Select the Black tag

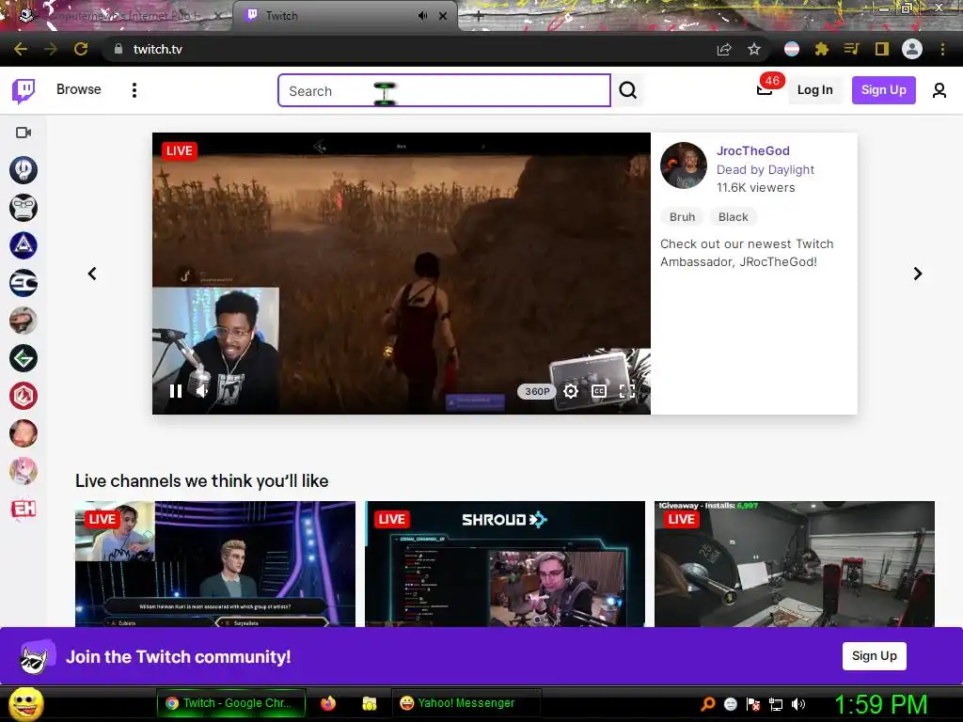tap(734, 217)
